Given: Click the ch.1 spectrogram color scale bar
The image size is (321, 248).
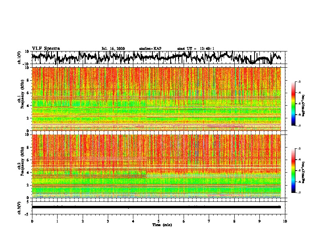Looking at the screenshot, I should pos(293,104).
